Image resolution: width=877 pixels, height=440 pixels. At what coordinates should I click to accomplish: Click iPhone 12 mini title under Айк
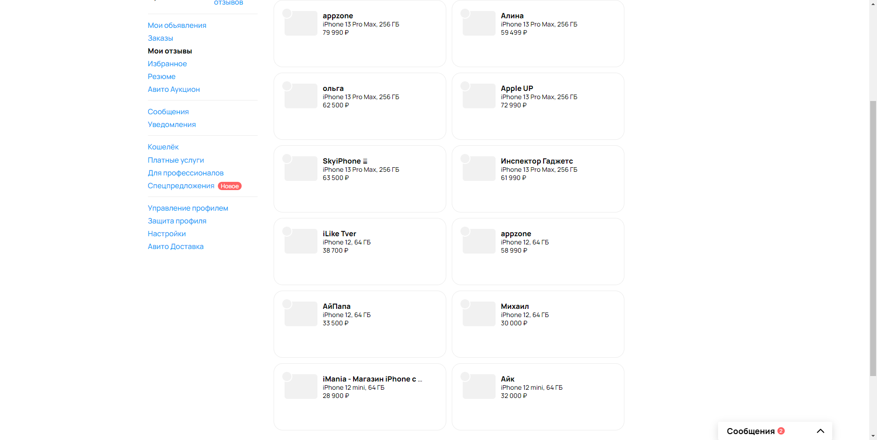(x=532, y=388)
